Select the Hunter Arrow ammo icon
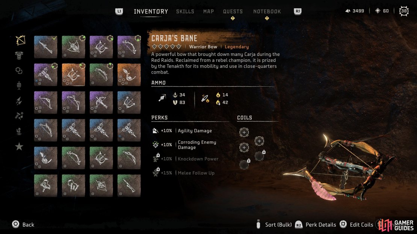Viewport: 417px width, 234px height. pyautogui.click(x=162, y=98)
